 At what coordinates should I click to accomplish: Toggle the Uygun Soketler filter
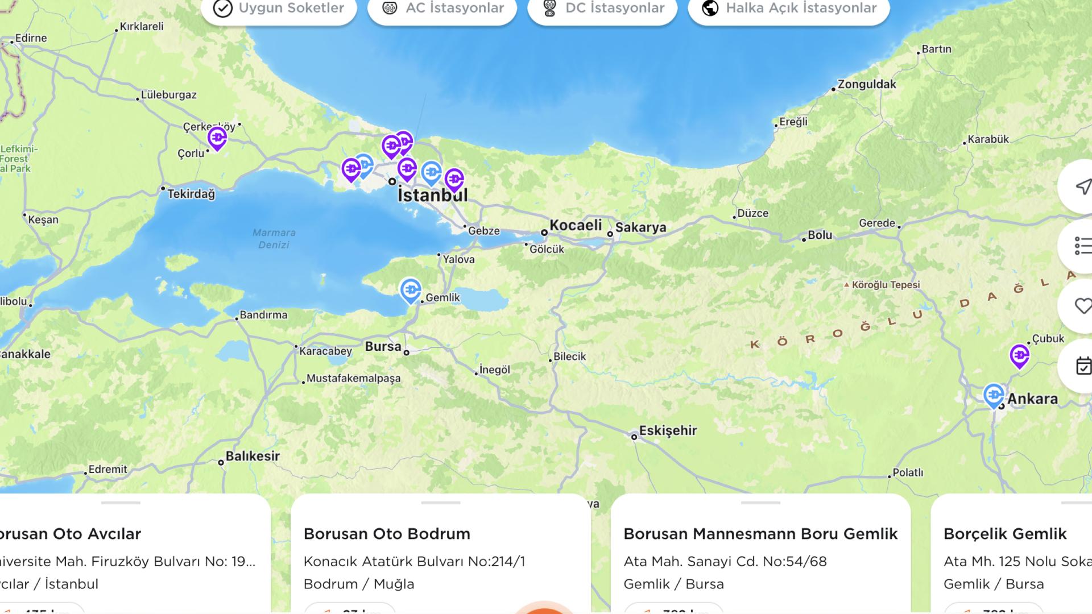(x=279, y=9)
